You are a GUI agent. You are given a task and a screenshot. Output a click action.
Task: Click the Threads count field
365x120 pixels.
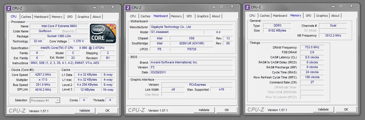click(x=110, y=100)
